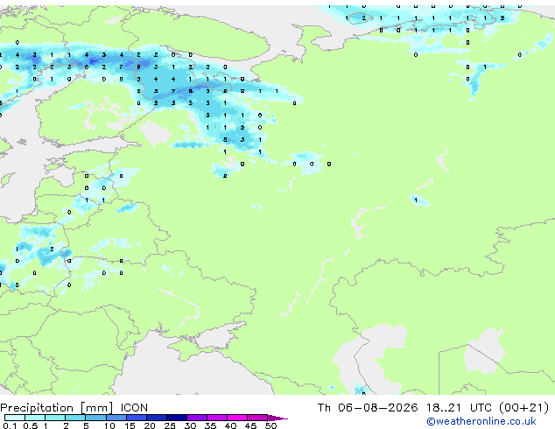Click the '45' legend scale label

coord(250,425)
